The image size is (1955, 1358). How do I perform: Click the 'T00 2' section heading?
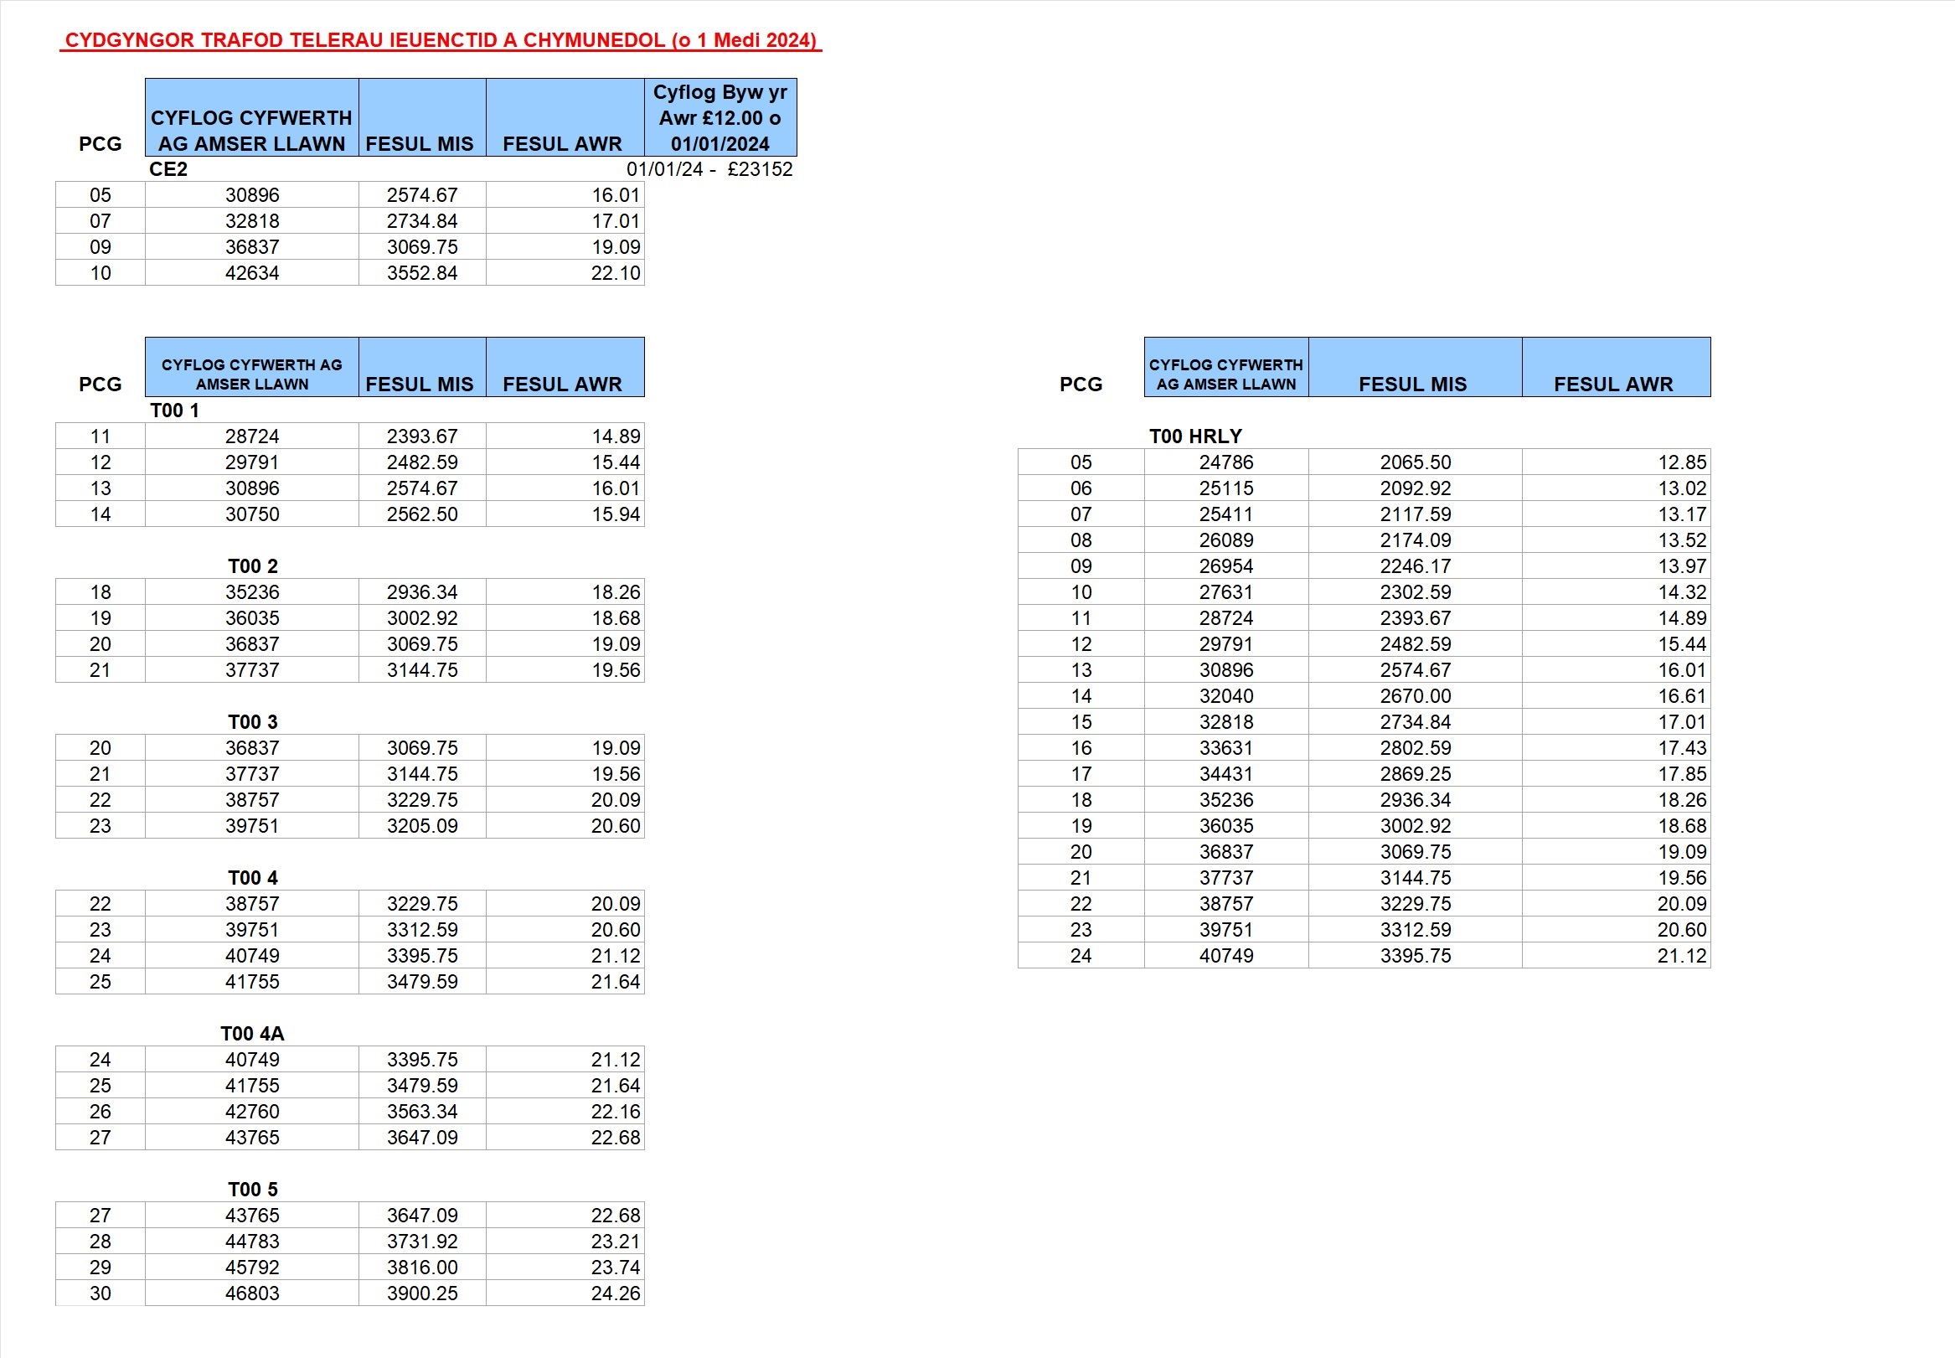253,566
